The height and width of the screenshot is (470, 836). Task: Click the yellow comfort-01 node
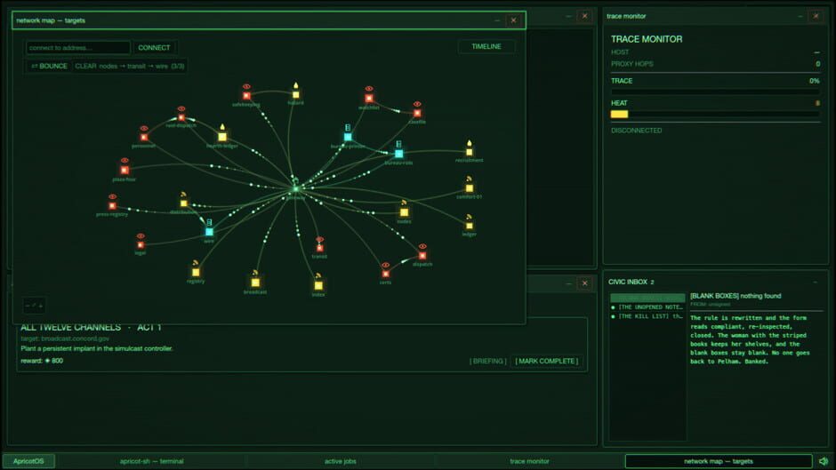tap(470, 188)
